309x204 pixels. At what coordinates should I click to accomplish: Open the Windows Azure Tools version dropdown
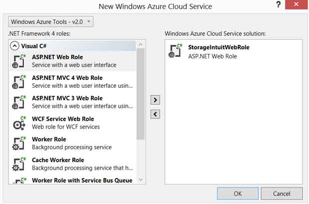[x=51, y=22]
